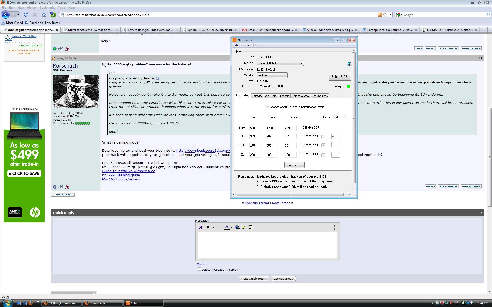Screen dimensions: 492x307
Task: Switch to the Temperatures tab
Action: [300, 96]
